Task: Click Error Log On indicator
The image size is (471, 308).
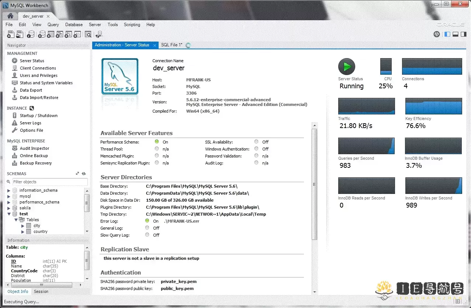Action: click(147, 221)
